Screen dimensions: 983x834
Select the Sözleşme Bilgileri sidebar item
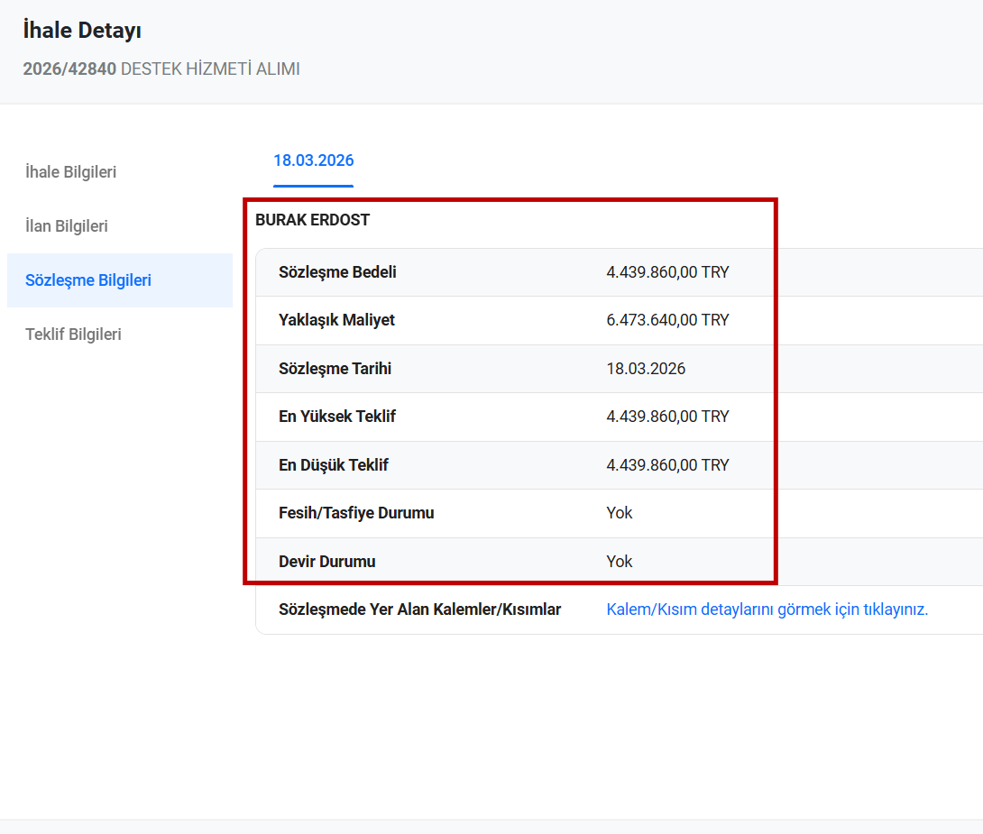coord(88,280)
